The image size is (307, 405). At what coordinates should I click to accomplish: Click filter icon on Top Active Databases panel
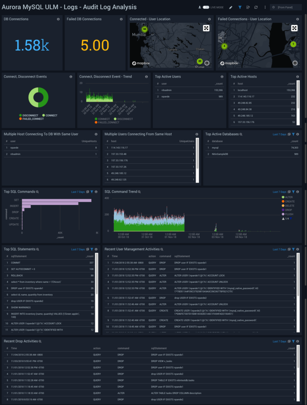[293, 134]
